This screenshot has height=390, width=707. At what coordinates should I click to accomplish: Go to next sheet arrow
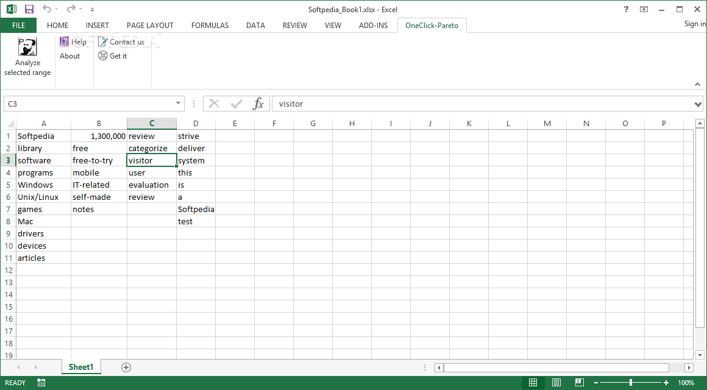[35, 367]
